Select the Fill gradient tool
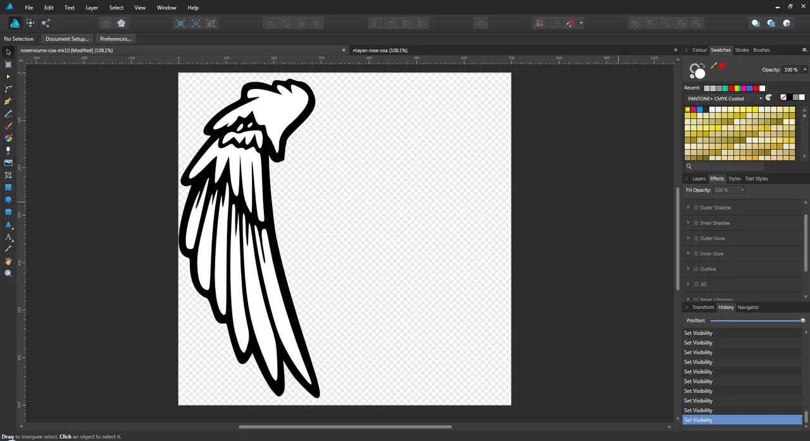 click(8, 138)
